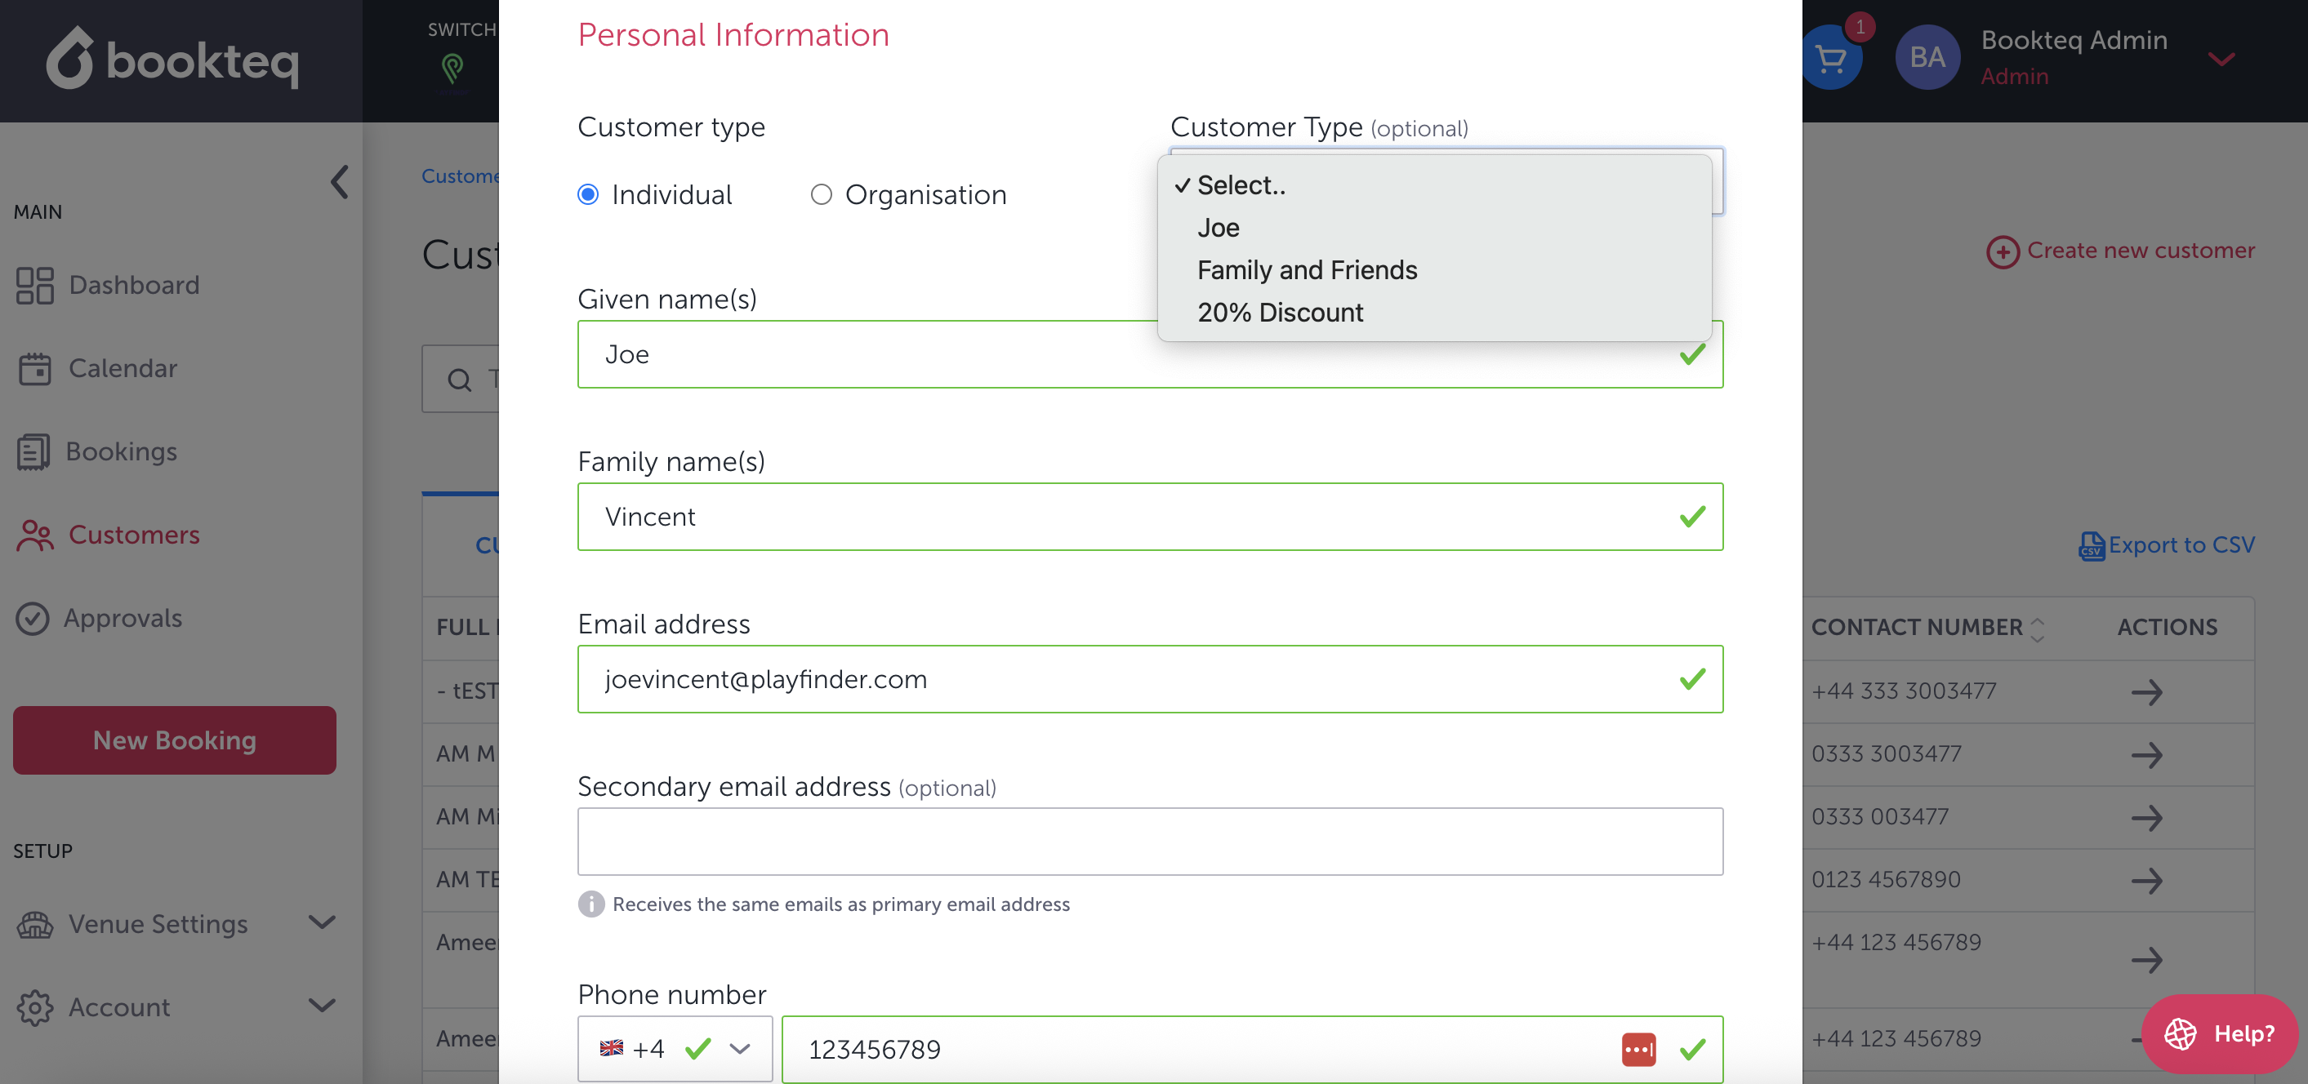
Task: Click the Bookings sidebar icon
Action: tap(33, 452)
